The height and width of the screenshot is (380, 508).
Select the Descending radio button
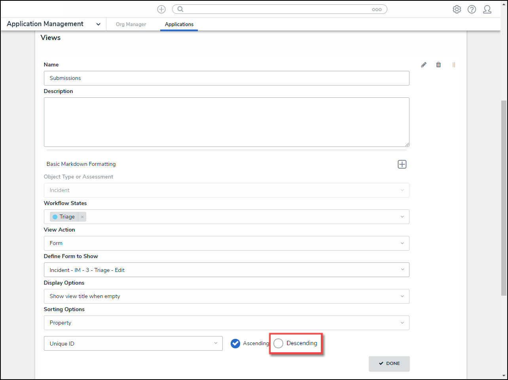click(279, 344)
